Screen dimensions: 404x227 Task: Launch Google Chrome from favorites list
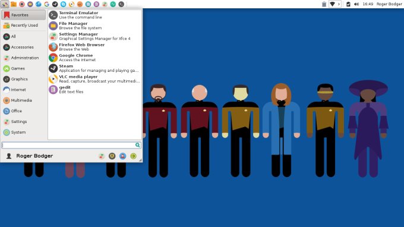pyautogui.click(x=94, y=58)
